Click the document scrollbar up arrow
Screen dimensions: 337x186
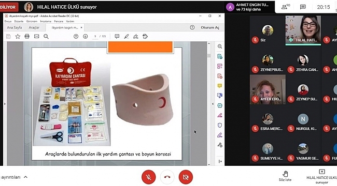point(209,43)
